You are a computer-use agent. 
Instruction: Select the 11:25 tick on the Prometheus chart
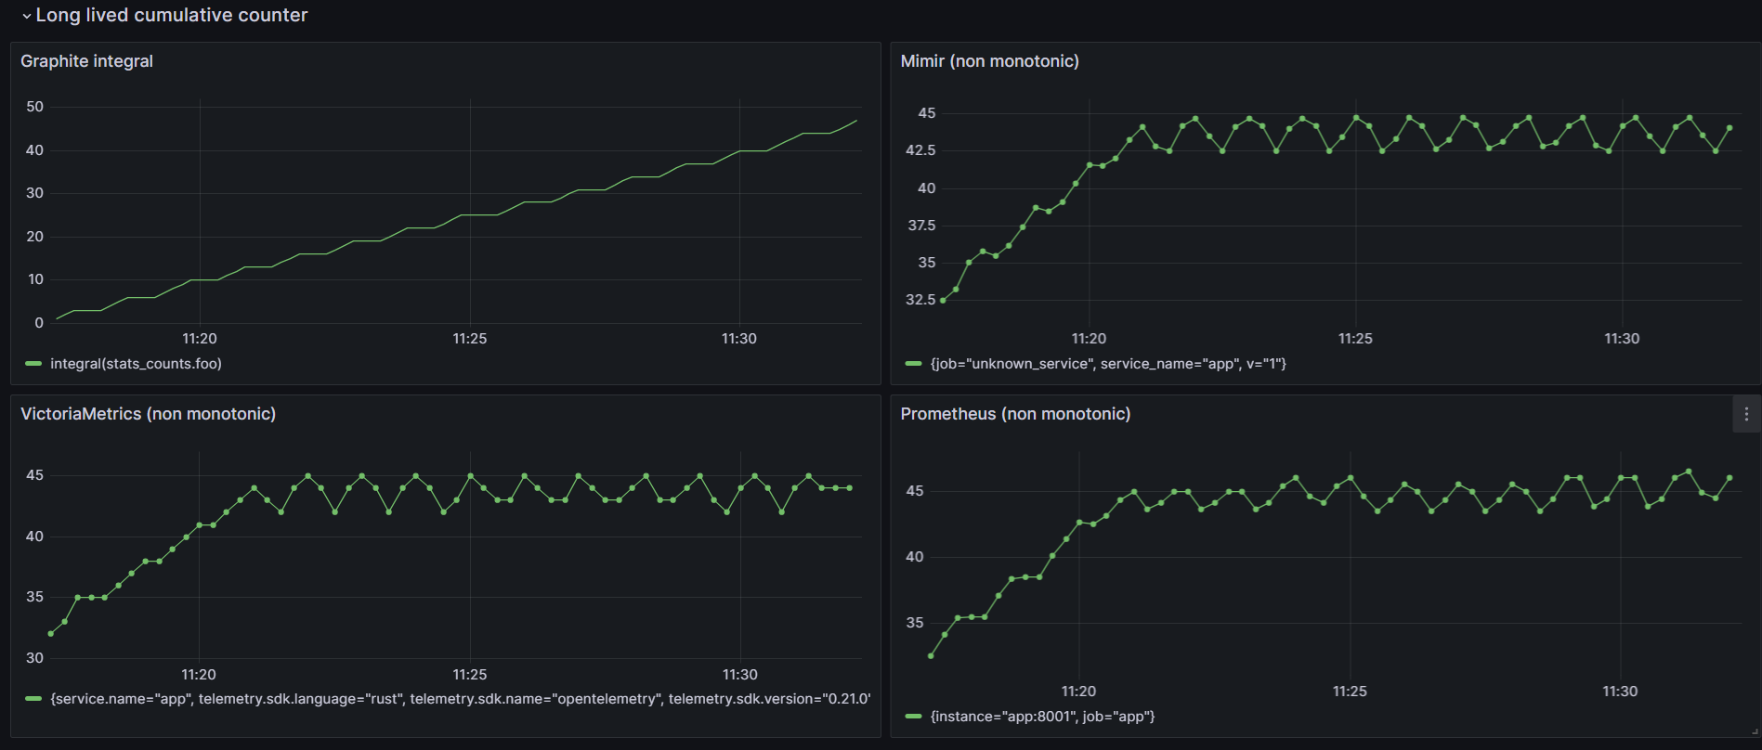1350,692
